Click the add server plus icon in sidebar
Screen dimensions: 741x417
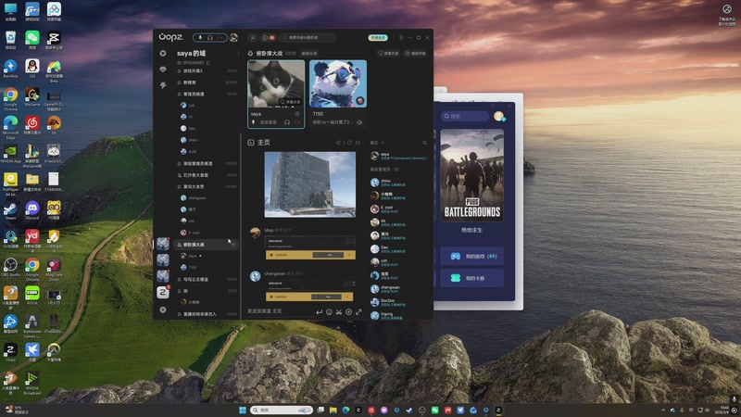163,310
